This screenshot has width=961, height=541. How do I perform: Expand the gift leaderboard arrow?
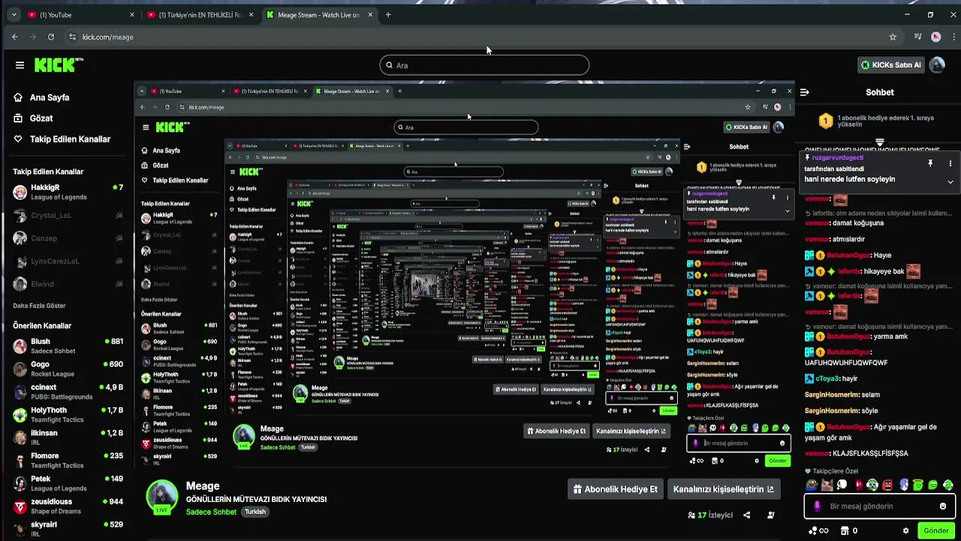[x=880, y=142]
